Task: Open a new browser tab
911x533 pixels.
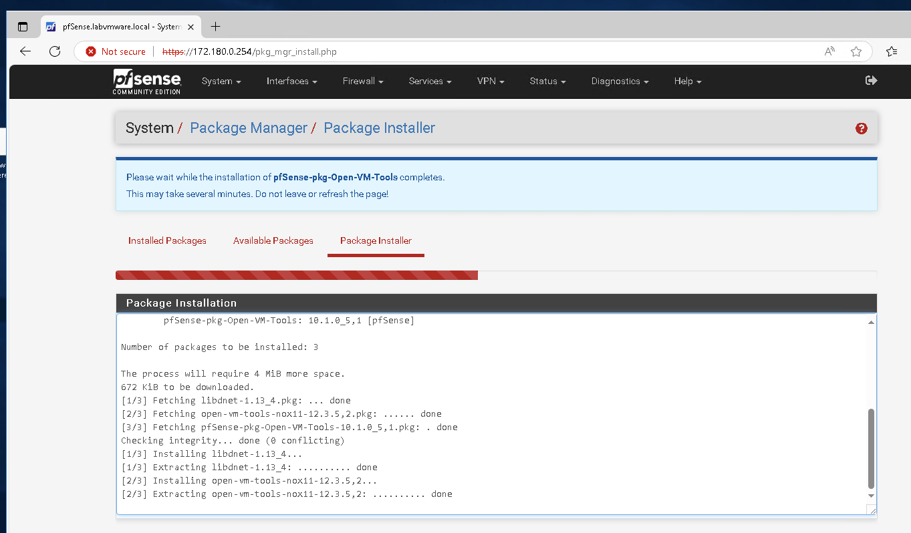Action: 215,27
